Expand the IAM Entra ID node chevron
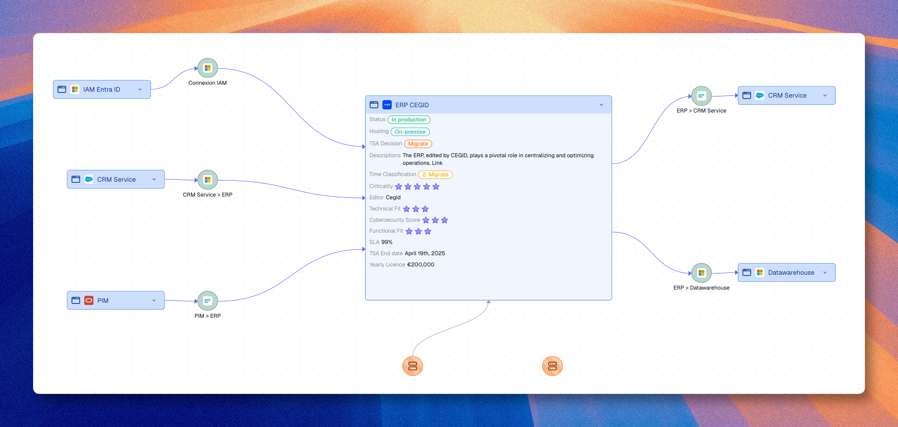This screenshot has height=427, width=898. coord(140,89)
